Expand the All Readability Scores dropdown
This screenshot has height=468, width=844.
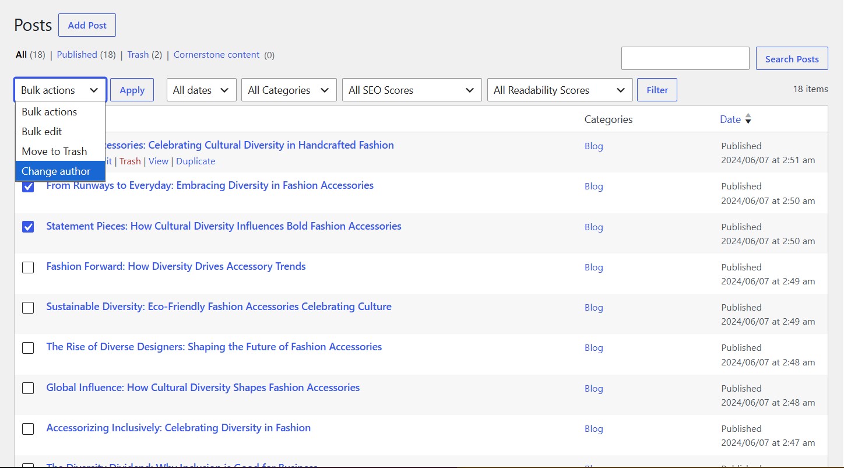click(560, 90)
